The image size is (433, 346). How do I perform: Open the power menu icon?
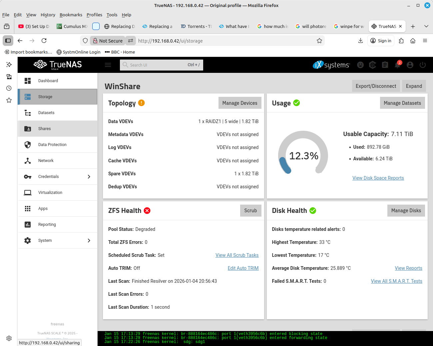pyautogui.click(x=423, y=65)
